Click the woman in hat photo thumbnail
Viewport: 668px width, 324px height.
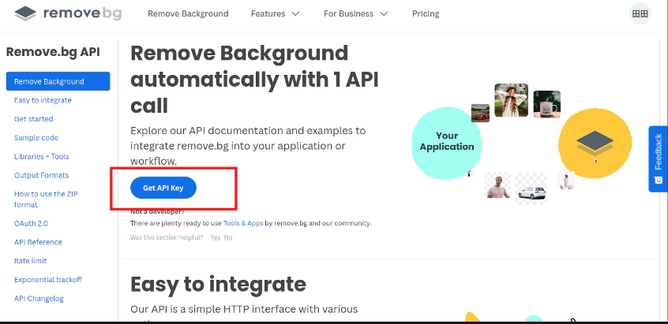tap(511, 100)
